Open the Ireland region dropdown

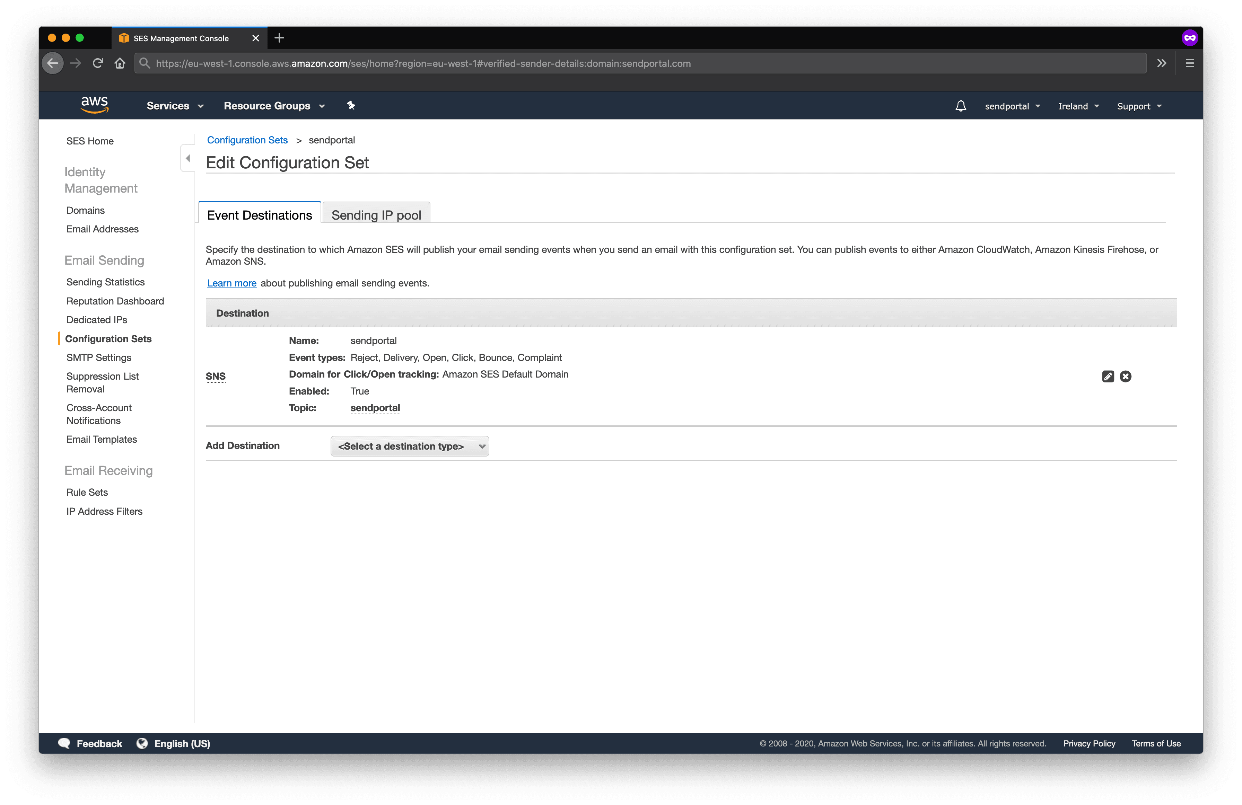(x=1079, y=106)
